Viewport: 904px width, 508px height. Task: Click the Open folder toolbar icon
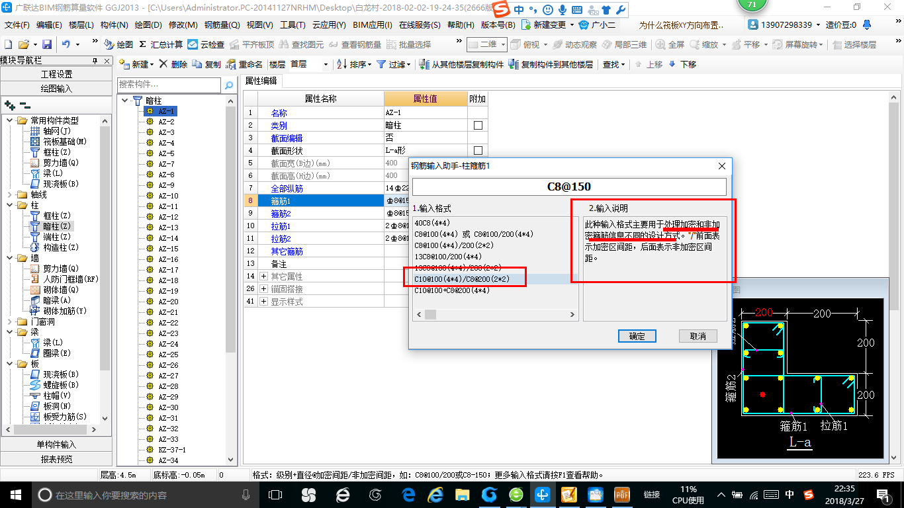(23, 44)
